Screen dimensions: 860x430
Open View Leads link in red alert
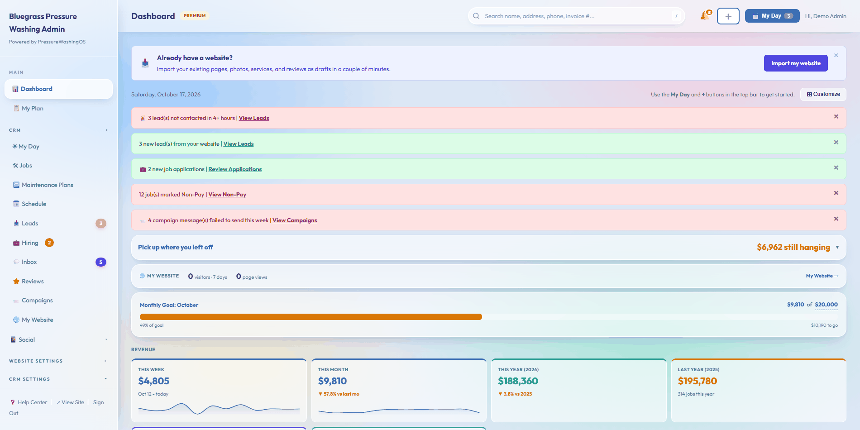(x=254, y=118)
